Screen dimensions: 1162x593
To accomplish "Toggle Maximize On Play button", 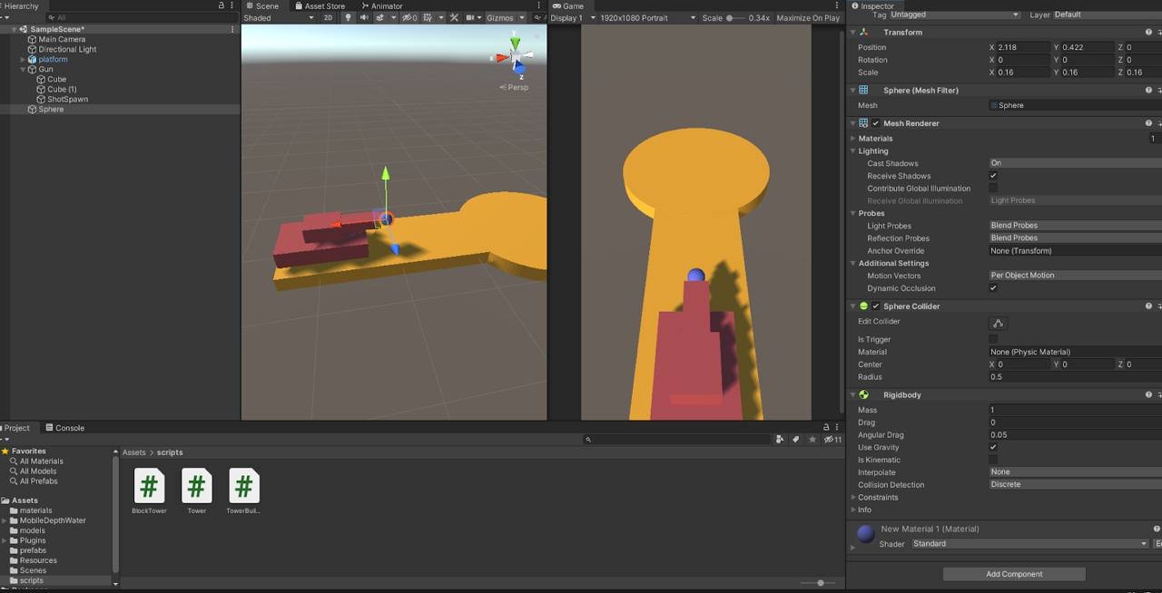I will click(808, 17).
